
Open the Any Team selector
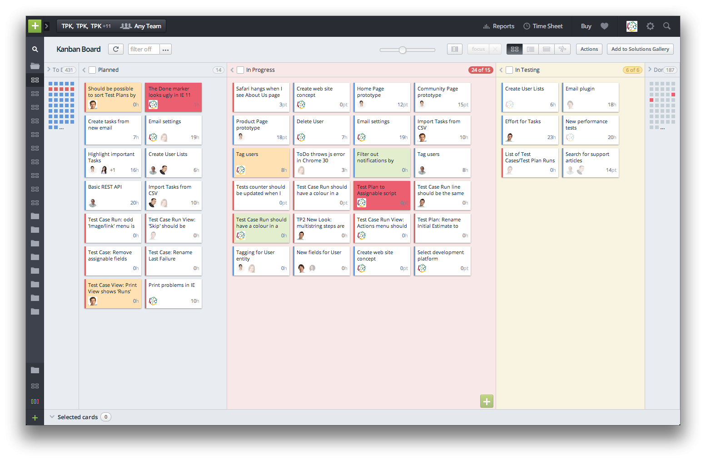coord(141,26)
